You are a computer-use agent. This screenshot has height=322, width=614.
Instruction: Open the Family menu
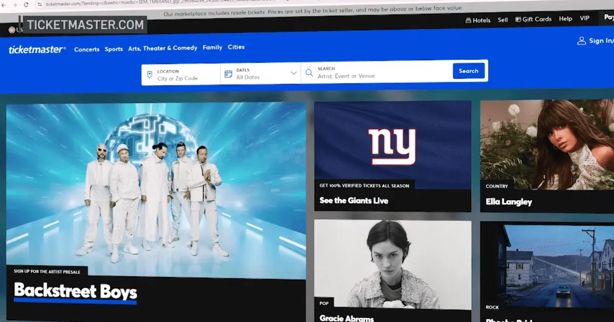[x=212, y=48]
